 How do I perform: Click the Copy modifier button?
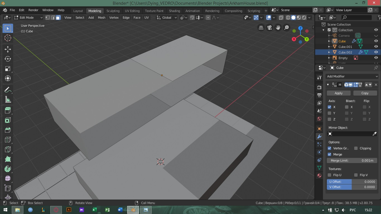tap(365, 93)
